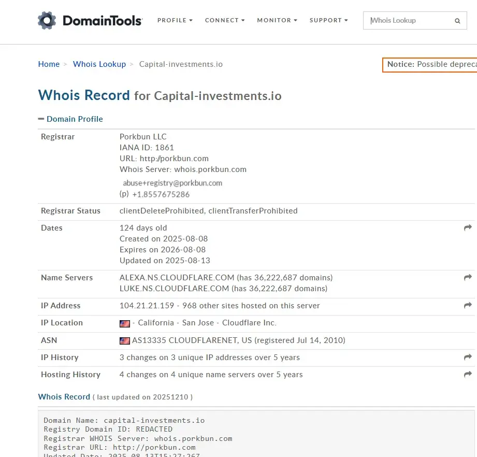Click the search magnifier icon
The height and width of the screenshot is (457, 477).
click(x=457, y=21)
